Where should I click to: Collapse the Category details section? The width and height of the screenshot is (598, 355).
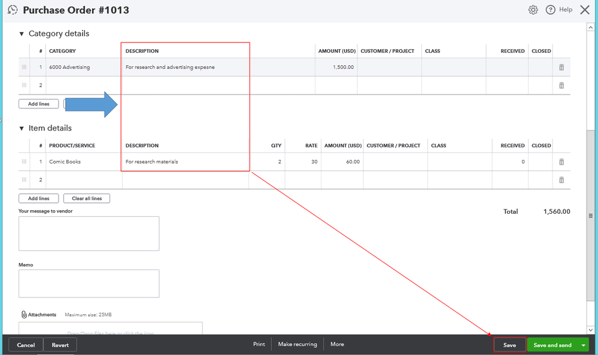tap(22, 34)
